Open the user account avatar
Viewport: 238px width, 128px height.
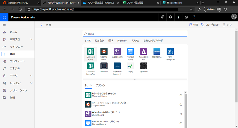(234, 17)
